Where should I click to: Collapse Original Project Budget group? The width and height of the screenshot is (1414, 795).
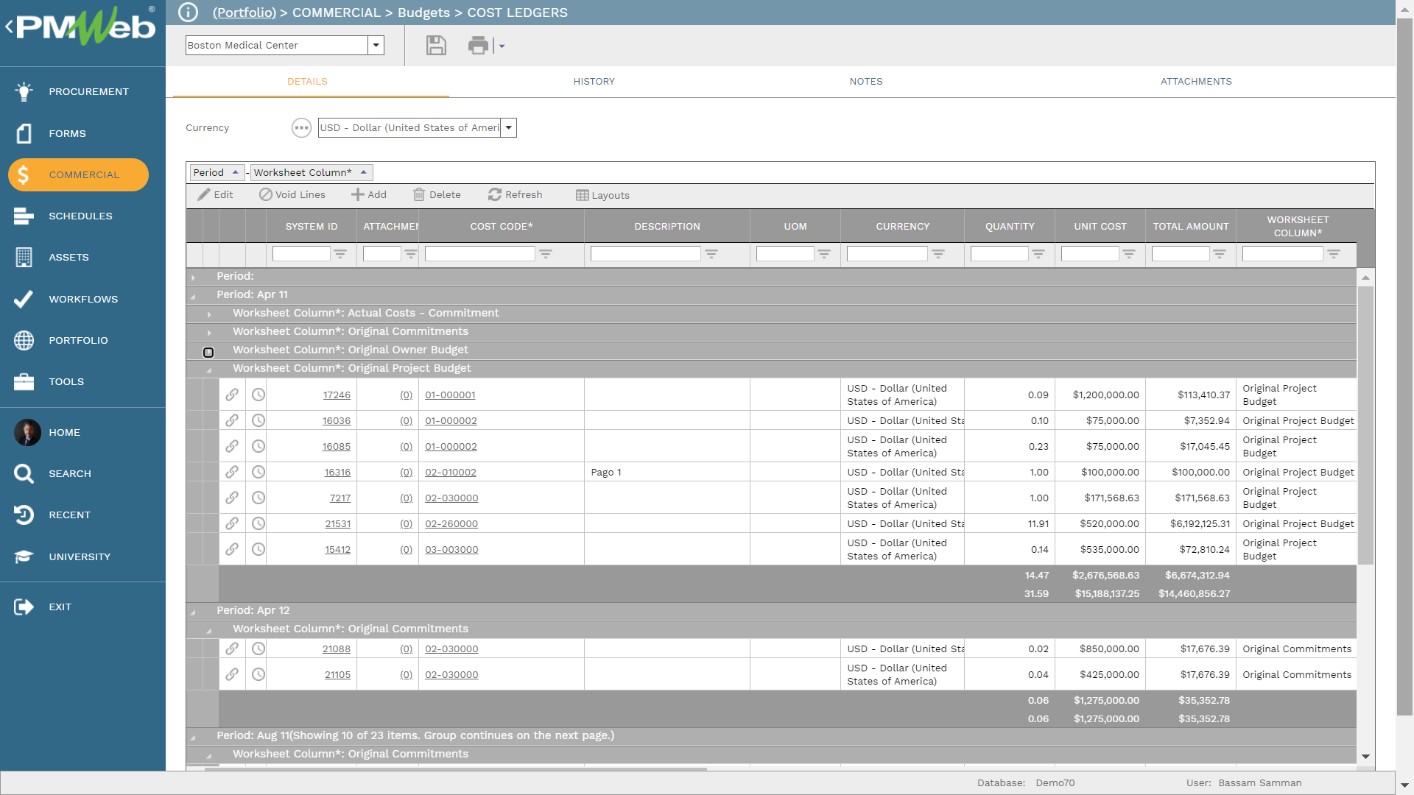pyautogui.click(x=210, y=369)
